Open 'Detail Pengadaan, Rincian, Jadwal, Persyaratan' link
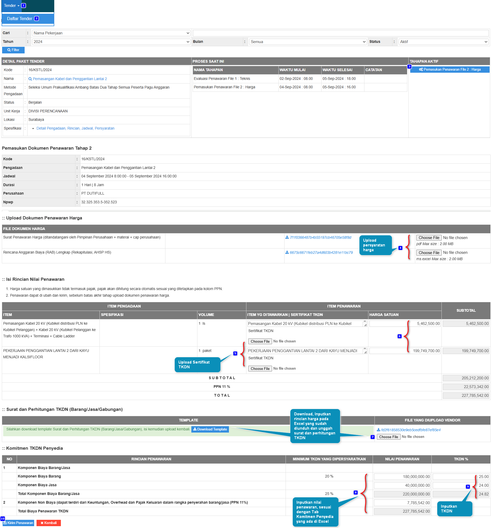492x528 pixels. [x=75, y=128]
